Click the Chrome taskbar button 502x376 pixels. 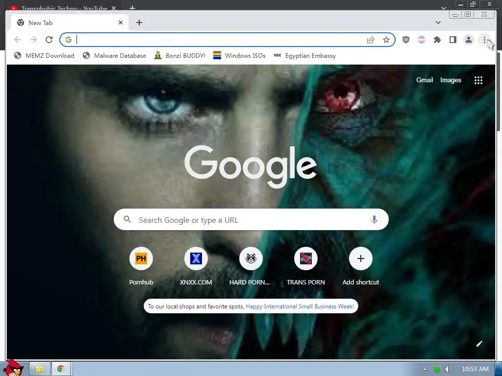click(61, 369)
